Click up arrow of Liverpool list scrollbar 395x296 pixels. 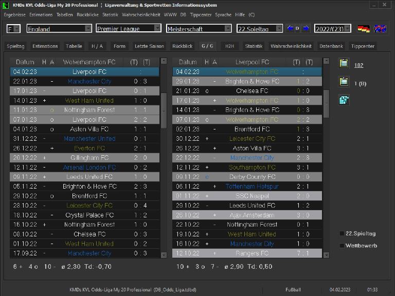pyautogui.click(x=326, y=61)
